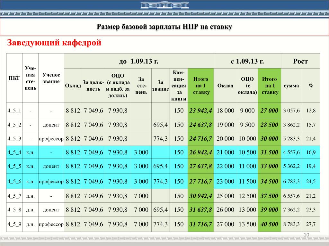Select row label '4_5_2'
Viewport: 329px width, 246px height.
coord(14,125)
